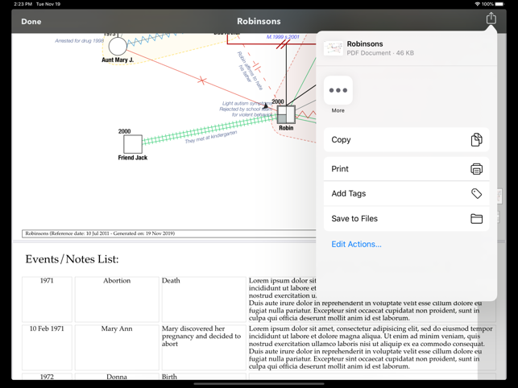Image resolution: width=518 pixels, height=388 pixels.
Task: Tap the Mary Ann name cell
Action: click(x=117, y=329)
